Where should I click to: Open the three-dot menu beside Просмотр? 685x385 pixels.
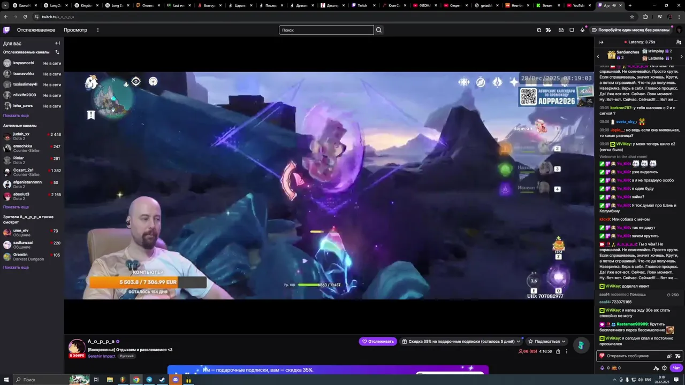click(97, 30)
